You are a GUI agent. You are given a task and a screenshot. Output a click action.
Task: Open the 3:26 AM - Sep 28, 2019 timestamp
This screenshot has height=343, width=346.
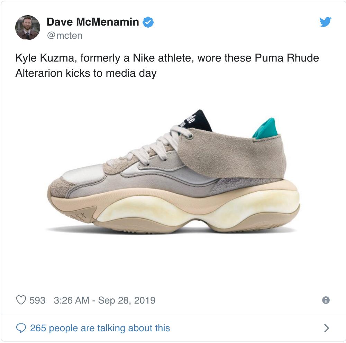point(104,300)
